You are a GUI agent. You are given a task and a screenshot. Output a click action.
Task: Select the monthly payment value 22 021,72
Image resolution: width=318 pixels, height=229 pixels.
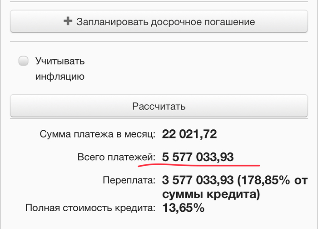pos(189,134)
